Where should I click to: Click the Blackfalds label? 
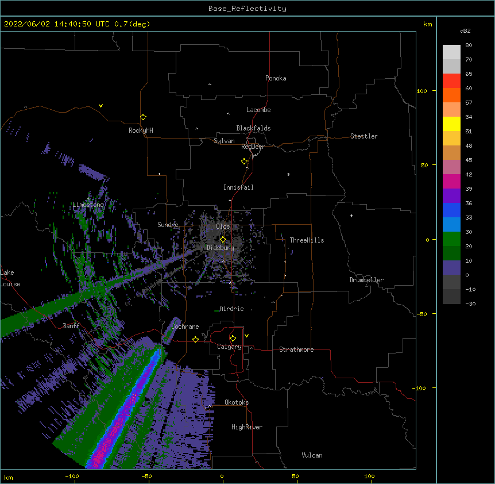[253, 128]
